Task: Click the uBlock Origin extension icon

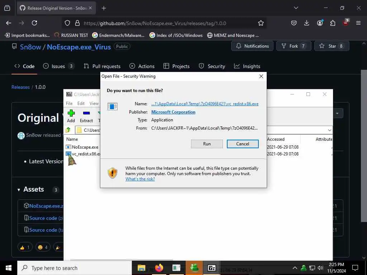Action: (x=346, y=23)
